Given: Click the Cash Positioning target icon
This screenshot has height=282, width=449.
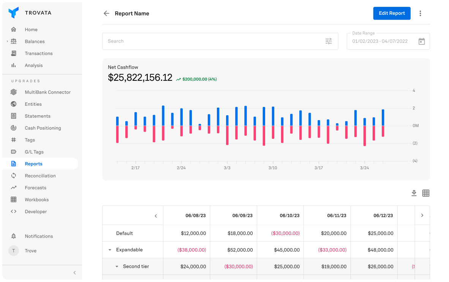Looking at the screenshot, I should pos(13,128).
